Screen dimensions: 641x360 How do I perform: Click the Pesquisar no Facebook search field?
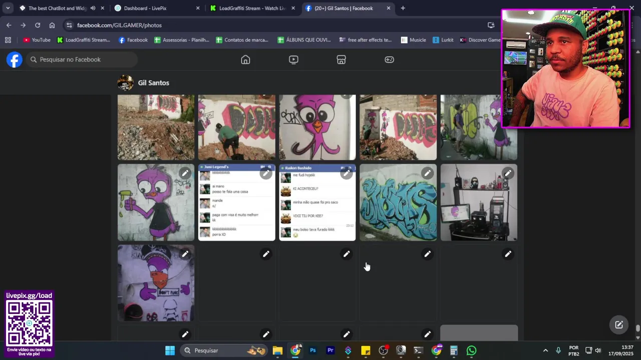click(82, 59)
